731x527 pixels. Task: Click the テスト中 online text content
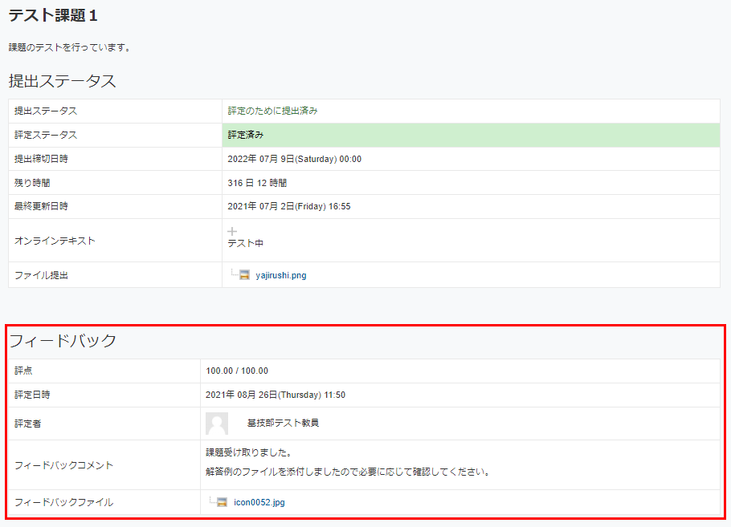tap(245, 243)
